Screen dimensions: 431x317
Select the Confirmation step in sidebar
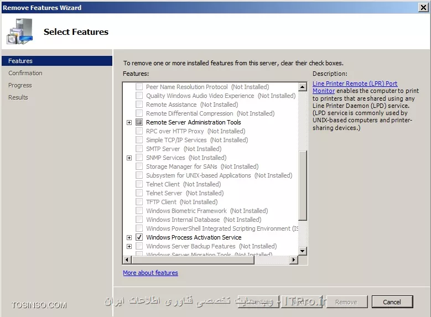pos(25,73)
